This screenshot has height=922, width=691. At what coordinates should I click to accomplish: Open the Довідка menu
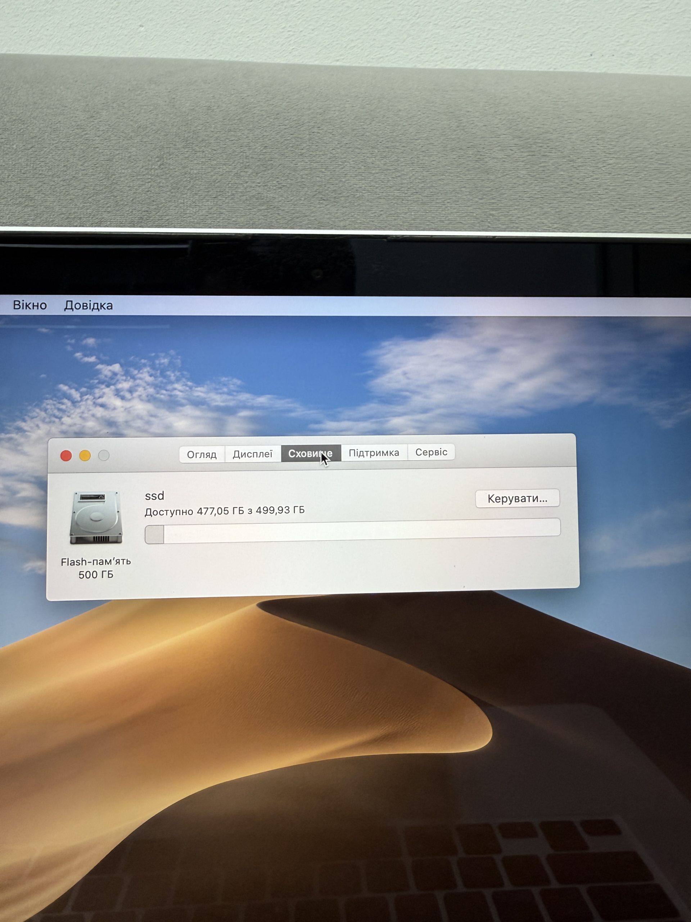pos(88,305)
